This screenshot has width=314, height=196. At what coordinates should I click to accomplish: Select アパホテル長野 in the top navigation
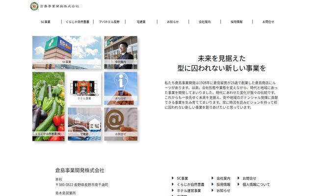click(x=109, y=22)
